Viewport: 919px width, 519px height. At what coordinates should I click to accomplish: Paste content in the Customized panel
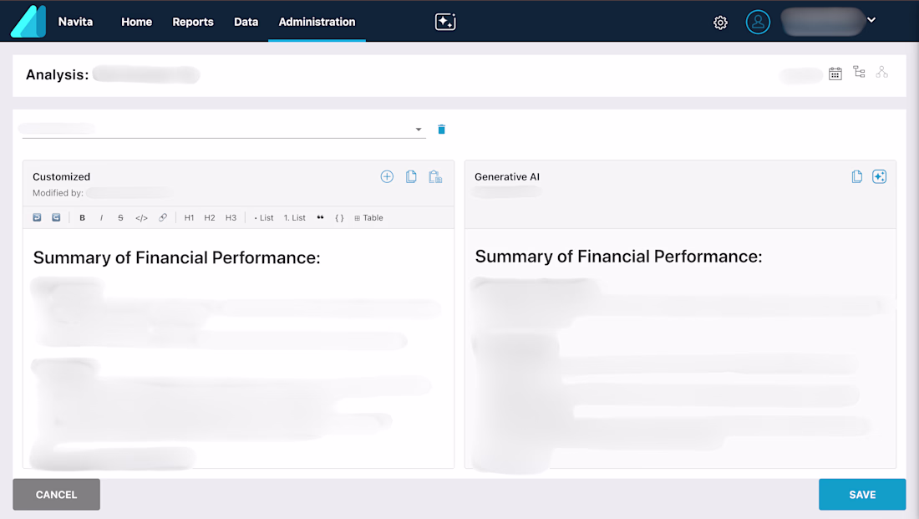click(x=435, y=176)
